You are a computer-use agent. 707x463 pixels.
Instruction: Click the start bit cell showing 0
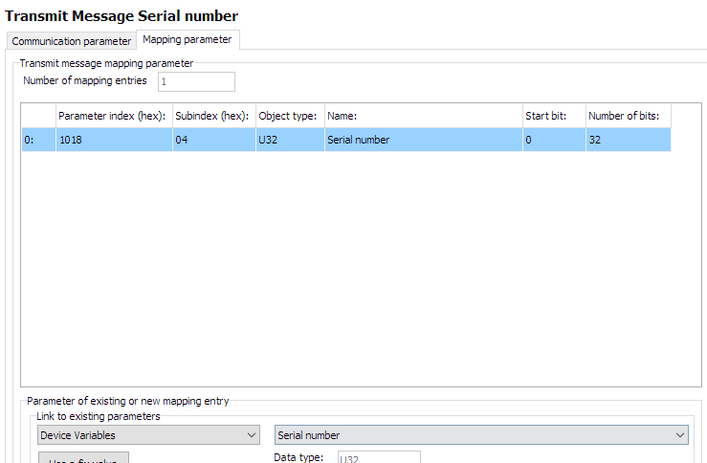(x=552, y=140)
